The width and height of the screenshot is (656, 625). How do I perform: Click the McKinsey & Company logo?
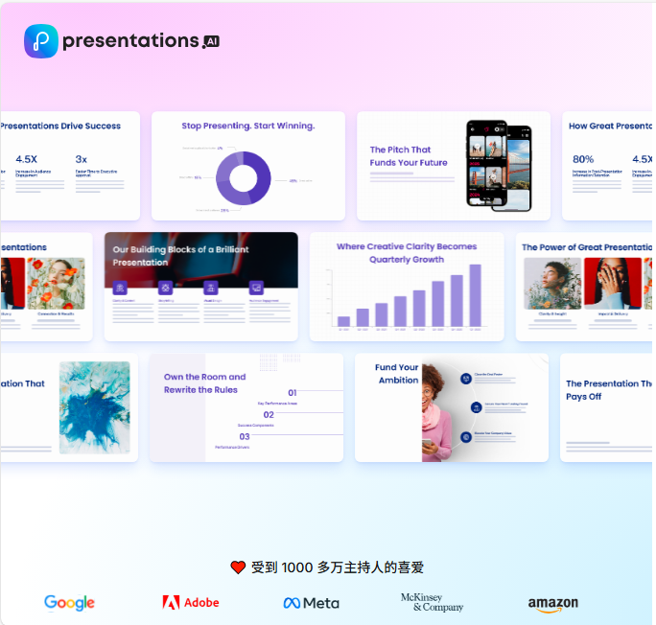click(432, 603)
